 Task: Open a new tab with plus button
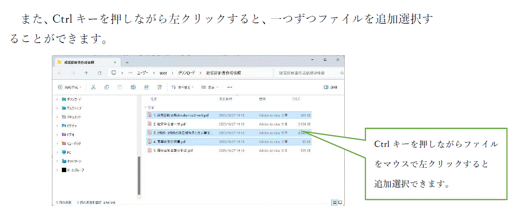127,62
